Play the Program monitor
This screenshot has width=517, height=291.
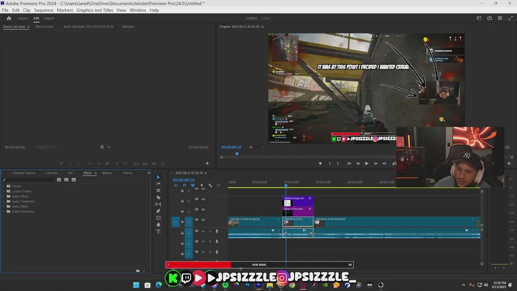[366, 163]
